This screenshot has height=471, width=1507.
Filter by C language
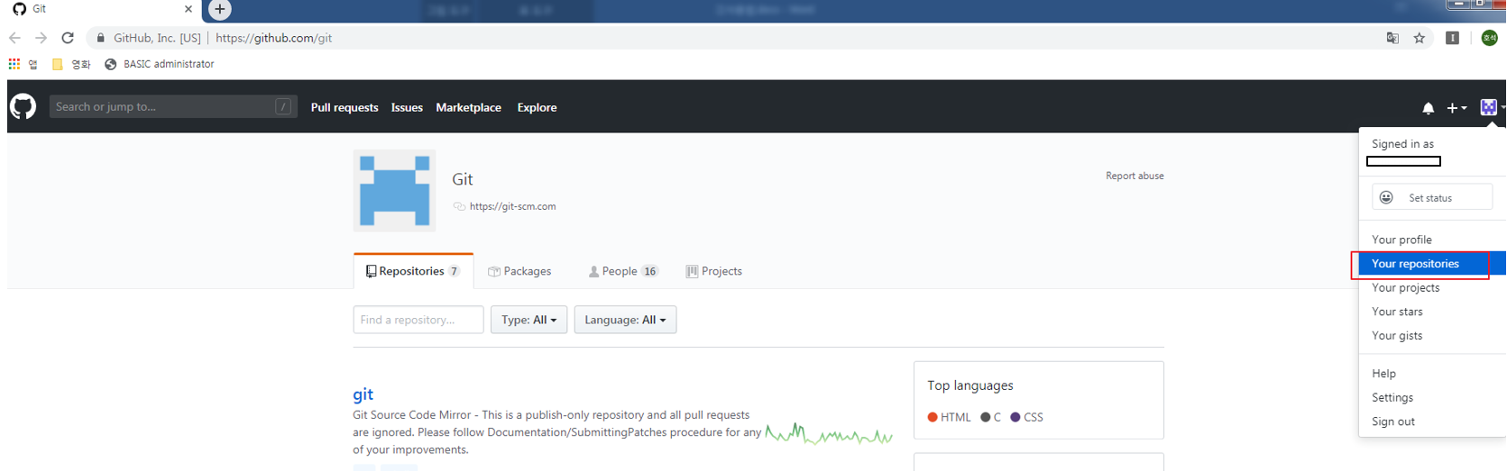[991, 417]
